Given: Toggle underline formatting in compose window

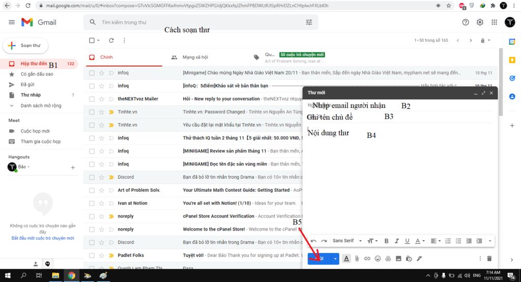Looking at the screenshot, I should pos(407,241).
